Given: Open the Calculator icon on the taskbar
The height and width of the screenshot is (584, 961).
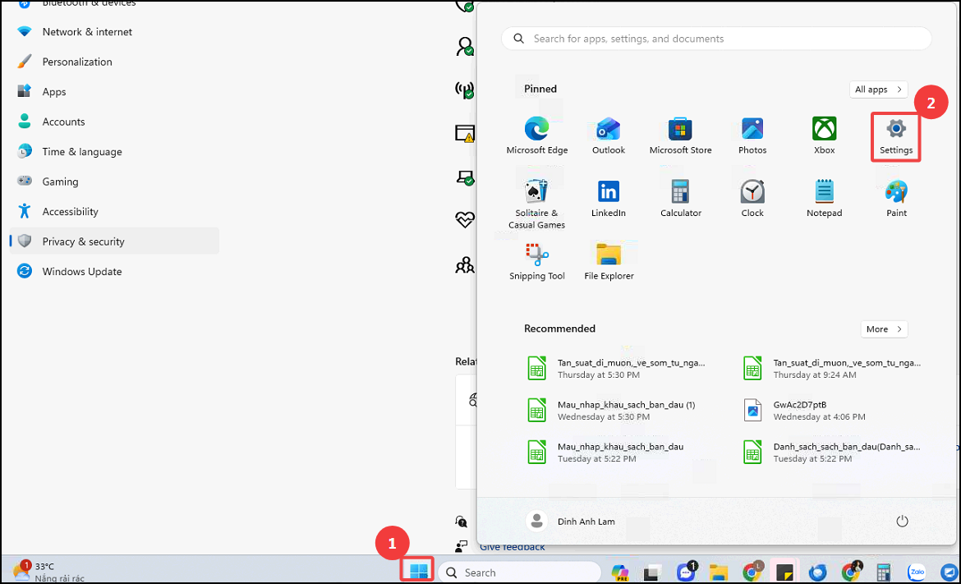Looking at the screenshot, I should click(x=883, y=573).
